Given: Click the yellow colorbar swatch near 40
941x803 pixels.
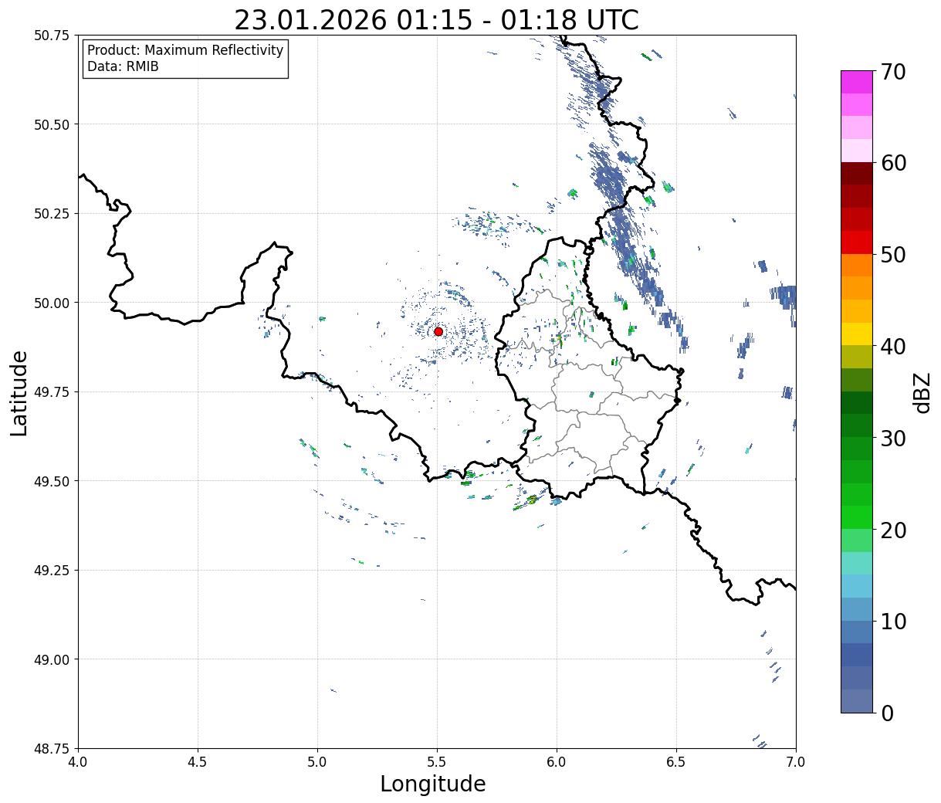Looking at the screenshot, I should [x=857, y=334].
